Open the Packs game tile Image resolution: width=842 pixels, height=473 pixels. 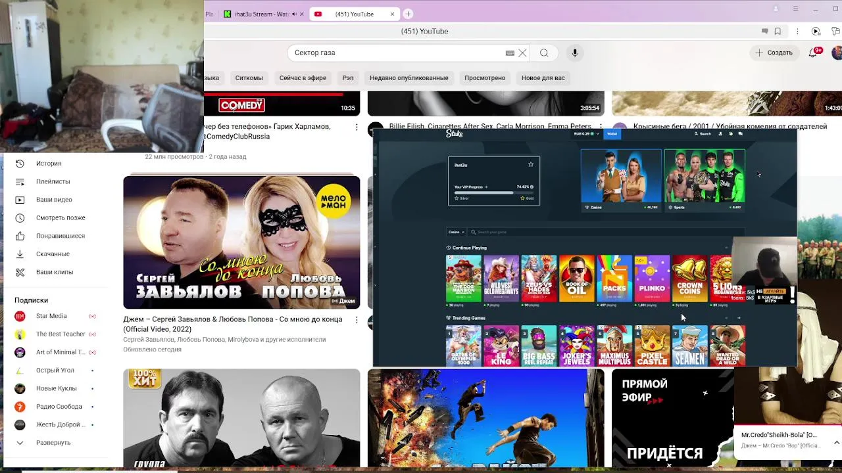click(x=614, y=279)
